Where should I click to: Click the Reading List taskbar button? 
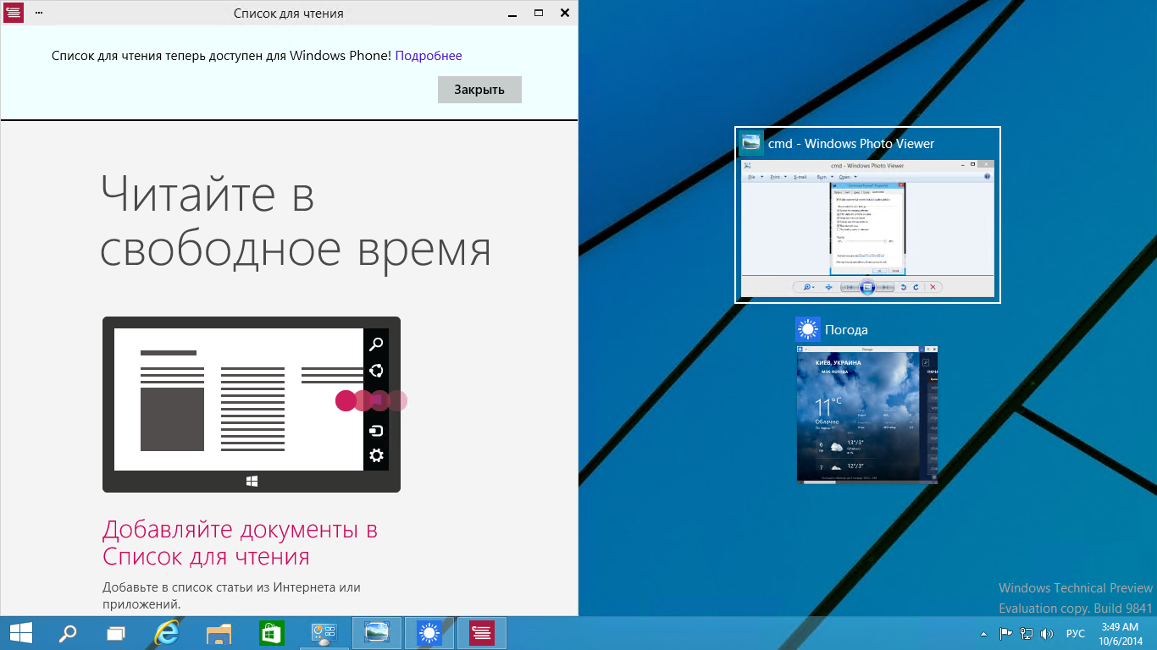point(482,633)
